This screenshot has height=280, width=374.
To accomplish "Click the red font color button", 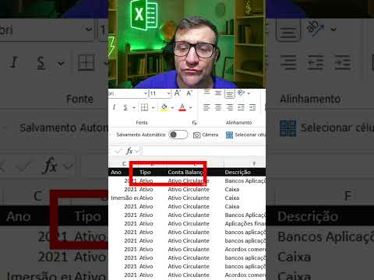I will point(182,107).
